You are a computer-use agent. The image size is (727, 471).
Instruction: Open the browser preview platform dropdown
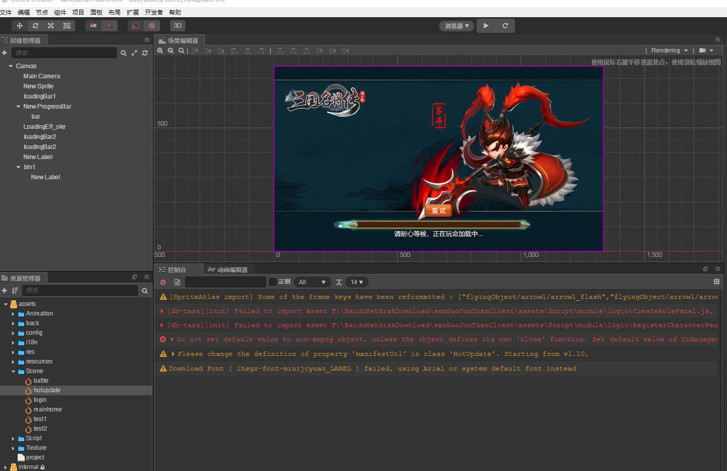[x=456, y=26]
